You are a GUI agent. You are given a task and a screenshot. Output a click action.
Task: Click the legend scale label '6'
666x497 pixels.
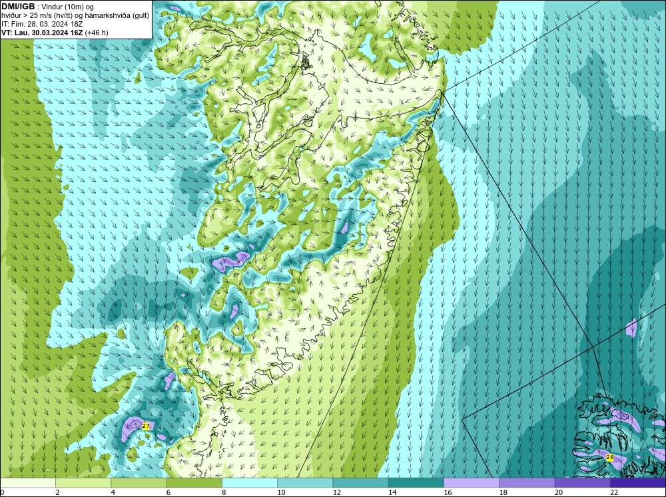pos(168,492)
